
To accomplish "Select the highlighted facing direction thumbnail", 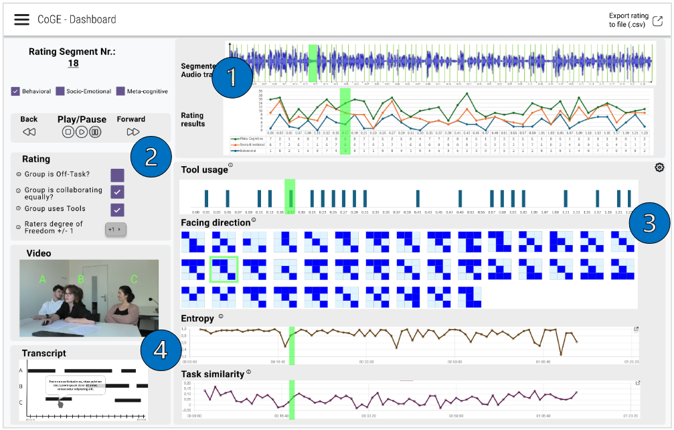I will 224,270.
